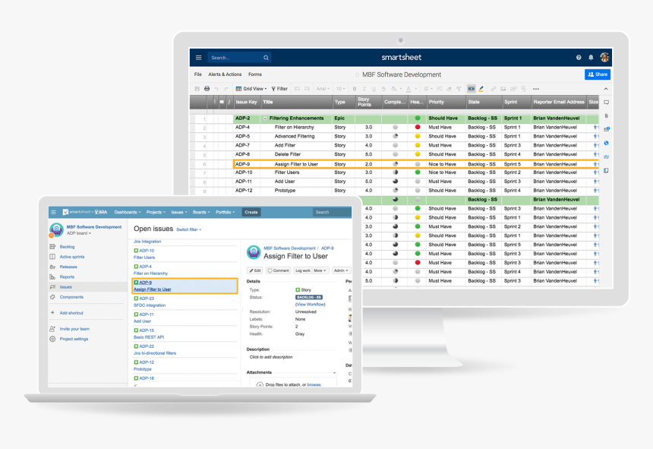Click the Print icon in Smartsheet toolbar
The image size is (653, 449).
pyautogui.click(x=207, y=89)
